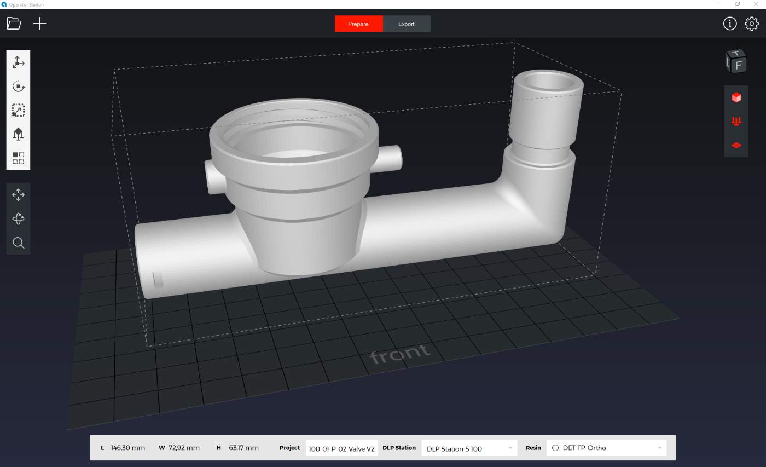766x467 pixels.
Task: Add a new model with plus button
Action: (x=40, y=24)
